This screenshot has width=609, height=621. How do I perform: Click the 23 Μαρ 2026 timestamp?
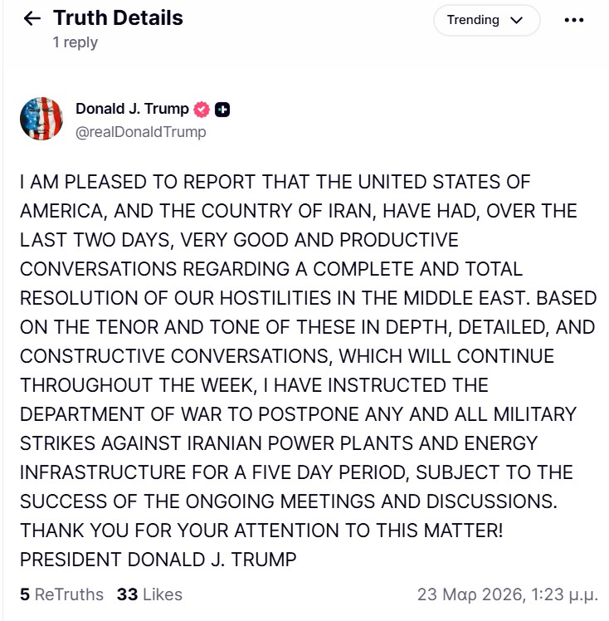click(x=506, y=594)
